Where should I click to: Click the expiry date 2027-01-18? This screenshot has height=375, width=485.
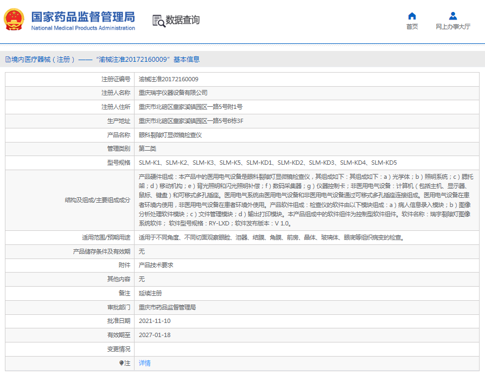click(x=155, y=335)
